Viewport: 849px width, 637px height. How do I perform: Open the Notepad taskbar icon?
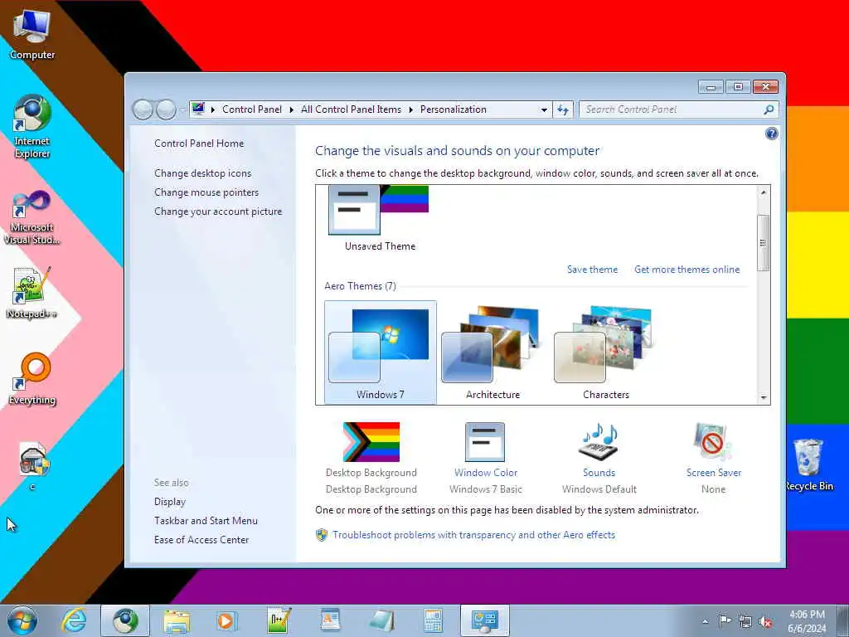(x=381, y=620)
